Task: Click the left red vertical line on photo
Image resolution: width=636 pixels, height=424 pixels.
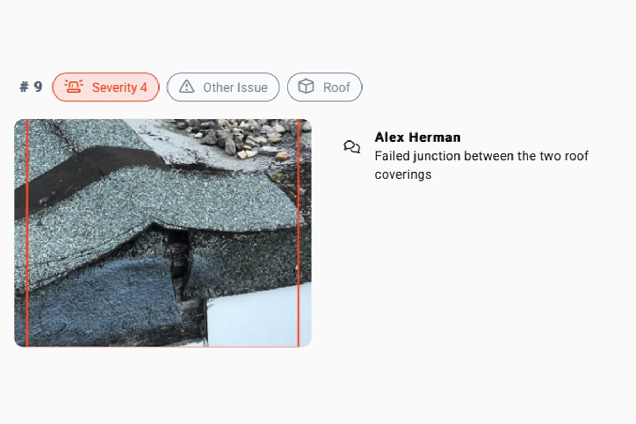Action: (26, 233)
